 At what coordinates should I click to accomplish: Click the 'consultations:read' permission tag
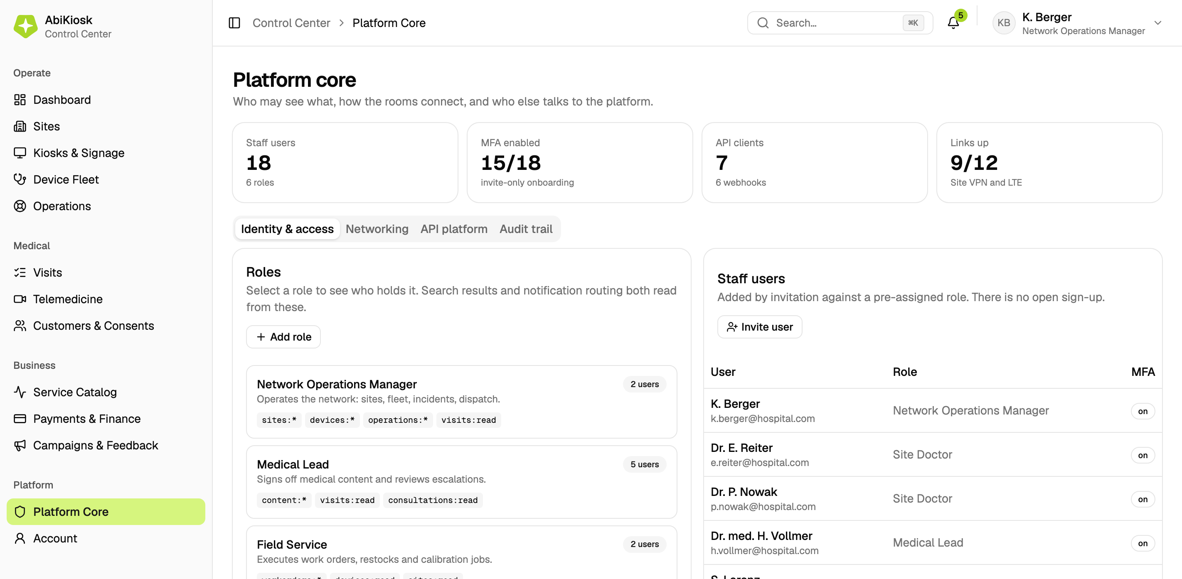[x=433, y=500]
